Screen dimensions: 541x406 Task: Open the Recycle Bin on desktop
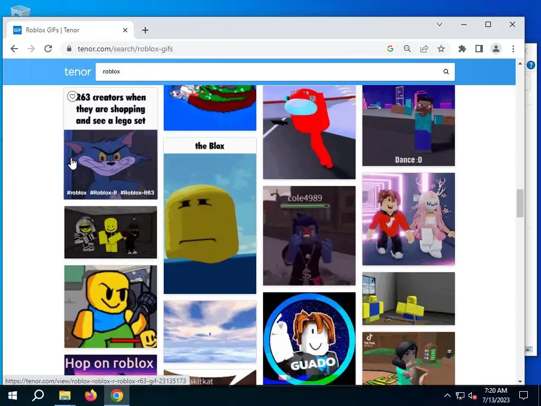(x=20, y=12)
